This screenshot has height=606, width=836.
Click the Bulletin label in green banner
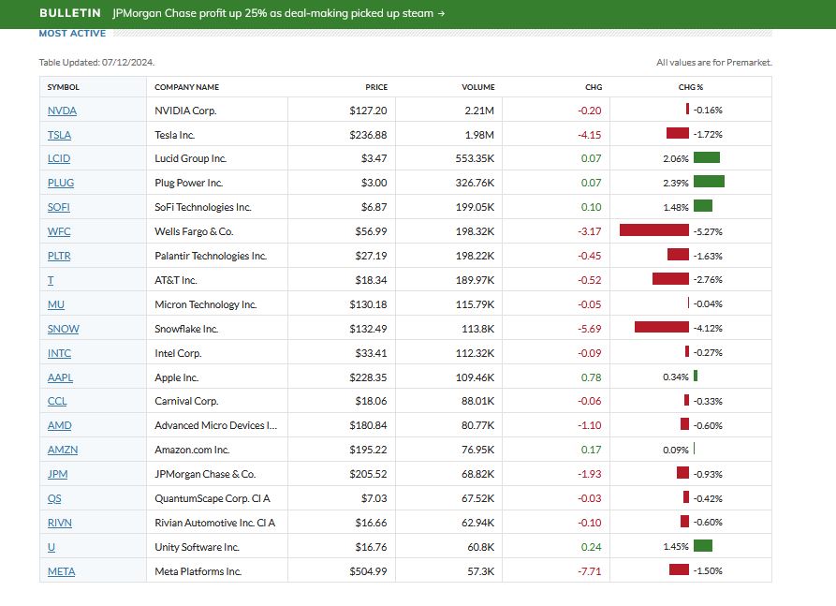pos(70,14)
